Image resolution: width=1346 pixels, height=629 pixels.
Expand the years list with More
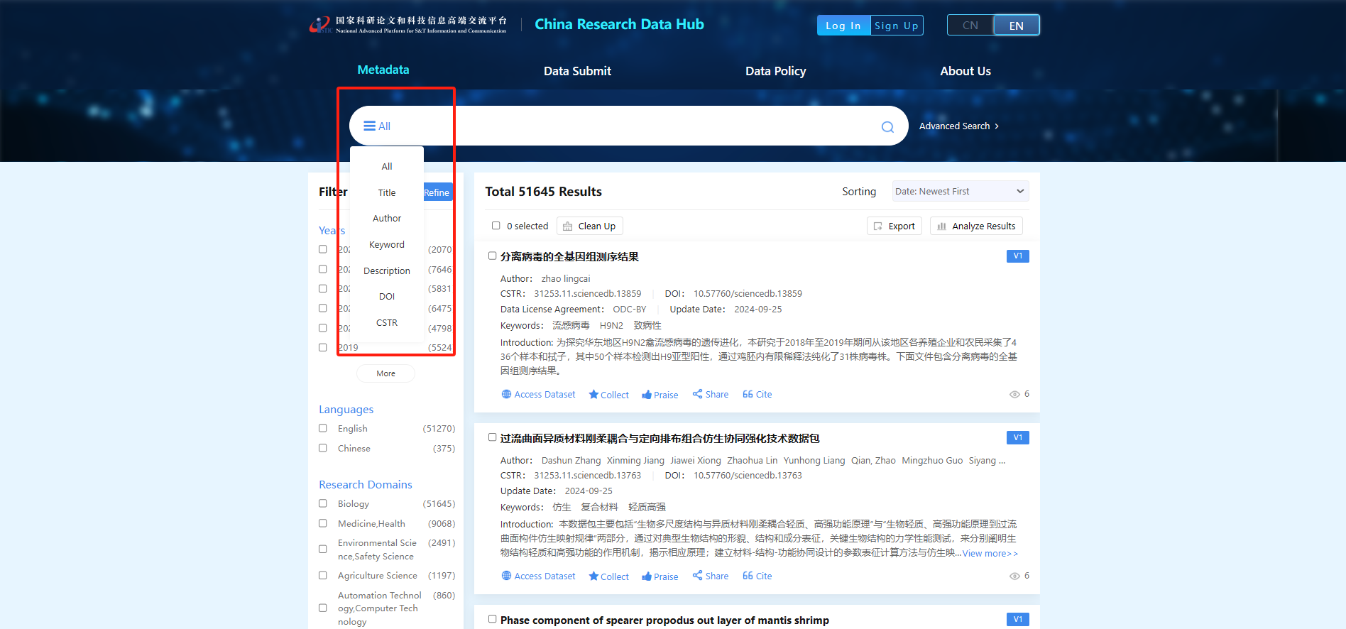(x=385, y=373)
